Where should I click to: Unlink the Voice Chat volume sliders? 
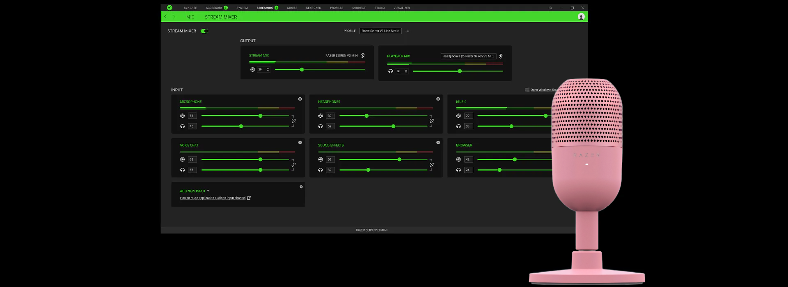pyautogui.click(x=293, y=165)
